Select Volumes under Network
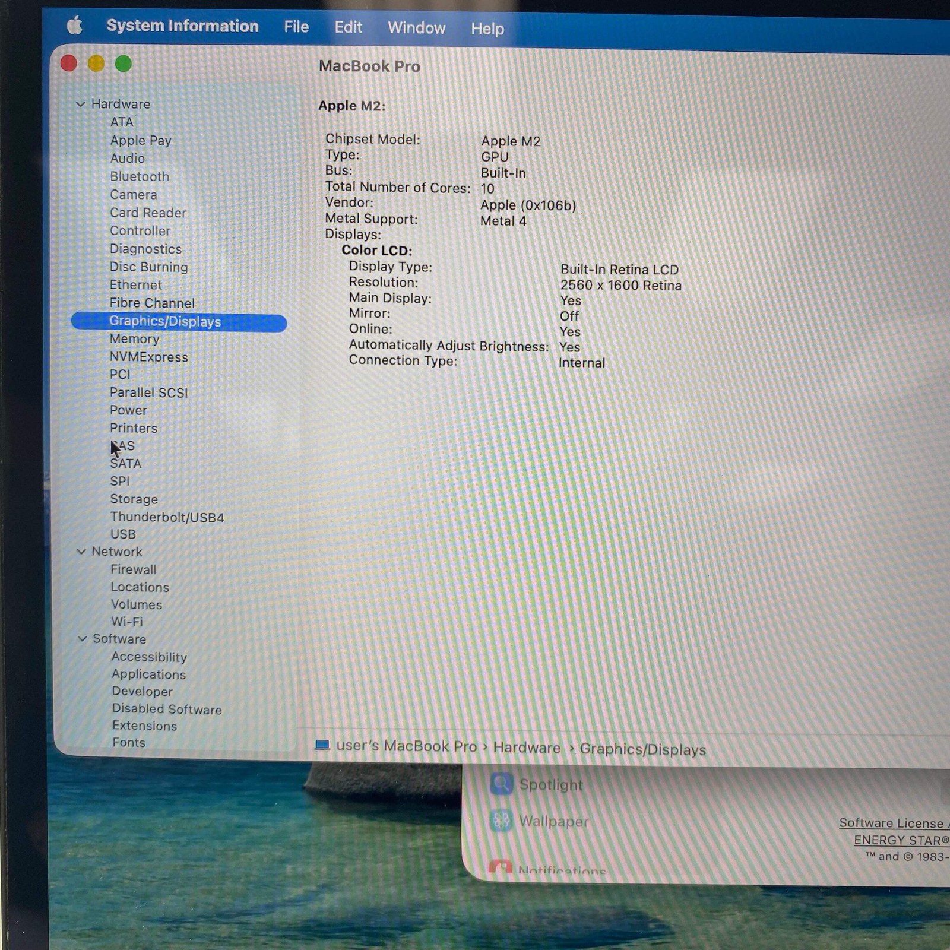The image size is (950, 950). click(137, 604)
